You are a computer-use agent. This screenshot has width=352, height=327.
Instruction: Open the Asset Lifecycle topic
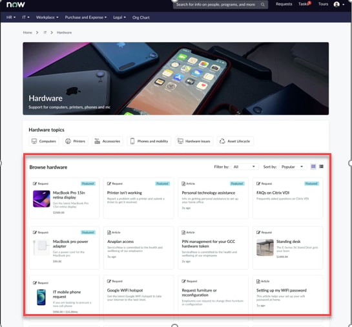(235, 141)
